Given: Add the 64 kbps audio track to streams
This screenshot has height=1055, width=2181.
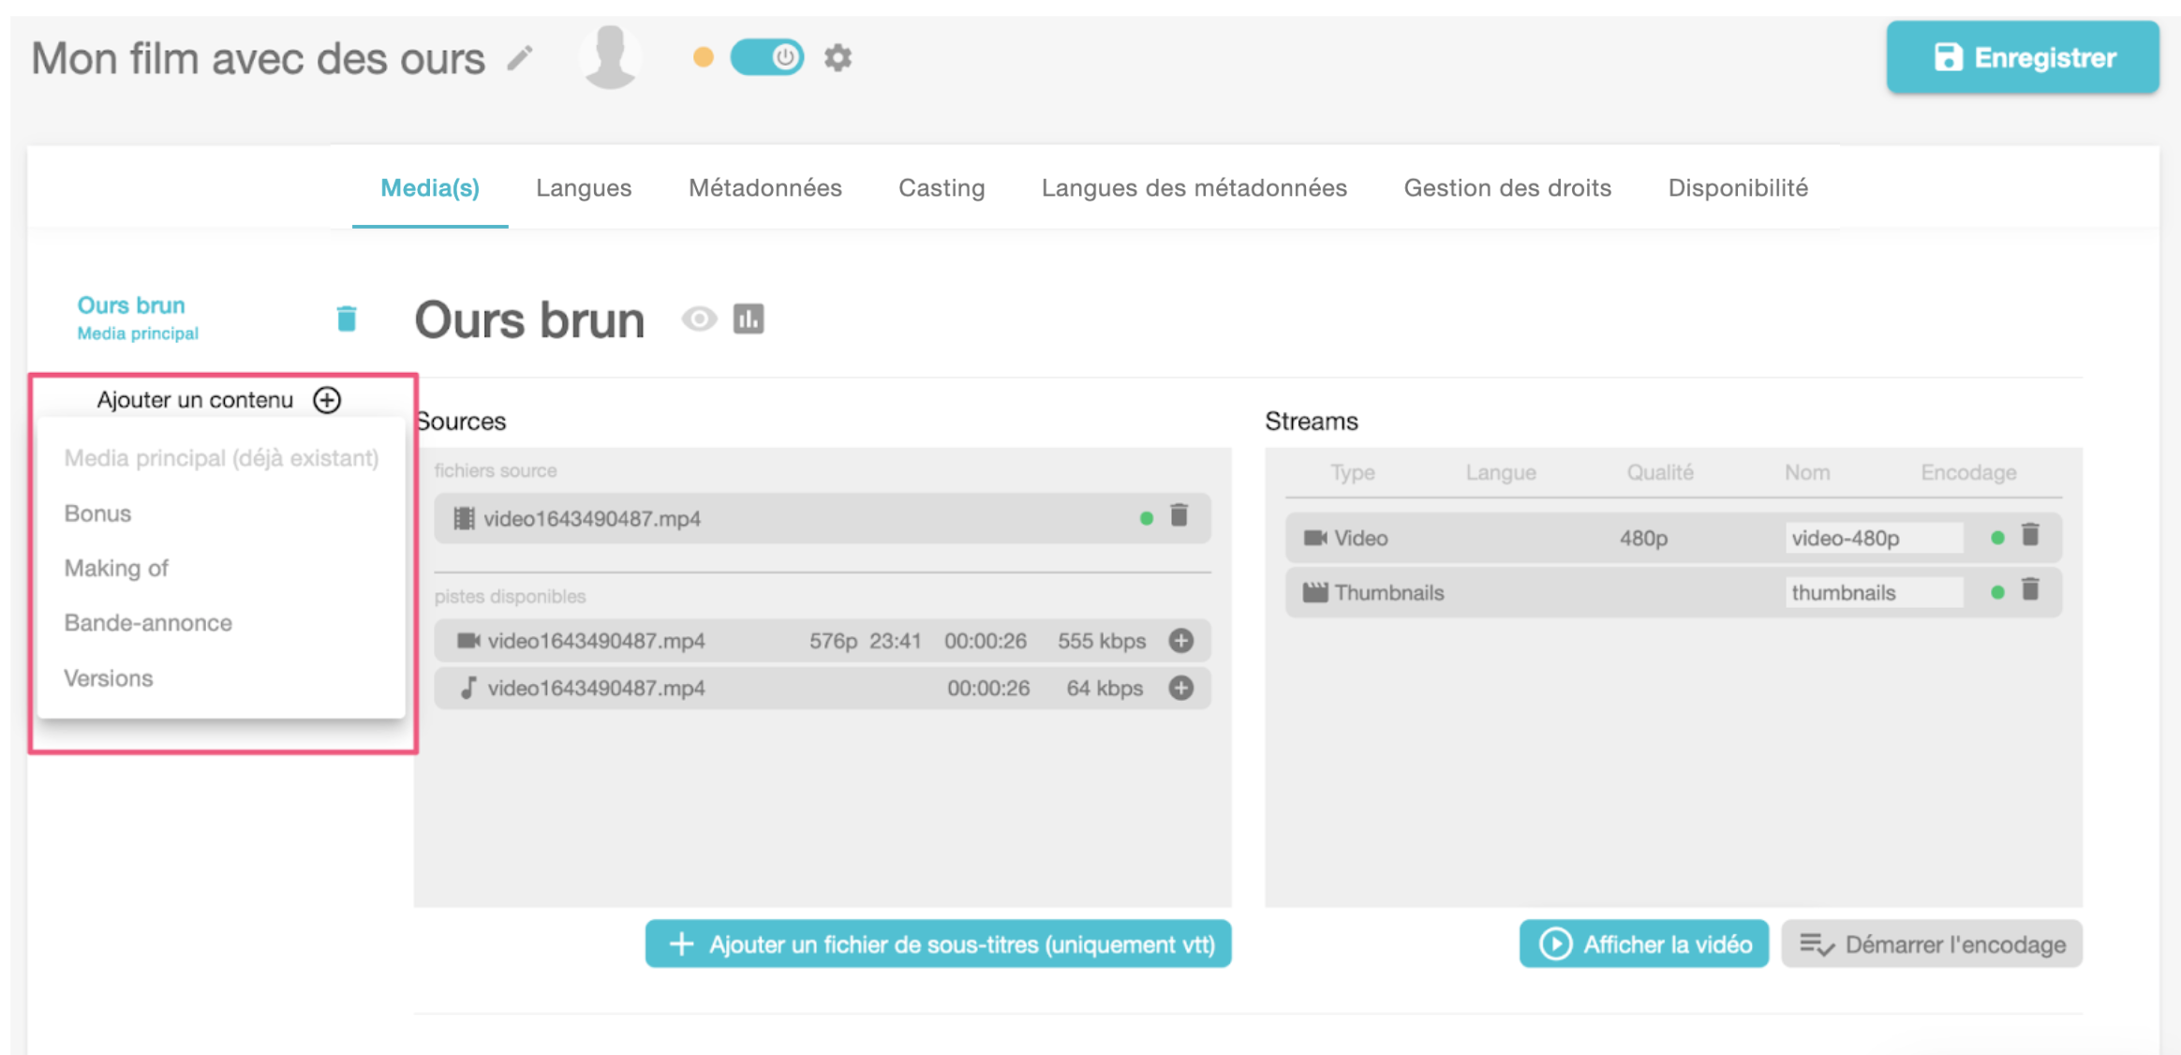Looking at the screenshot, I should point(1181,688).
